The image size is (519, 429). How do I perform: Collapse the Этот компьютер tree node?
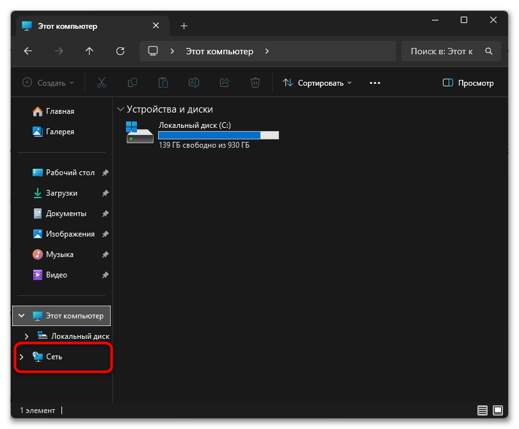[22, 316]
